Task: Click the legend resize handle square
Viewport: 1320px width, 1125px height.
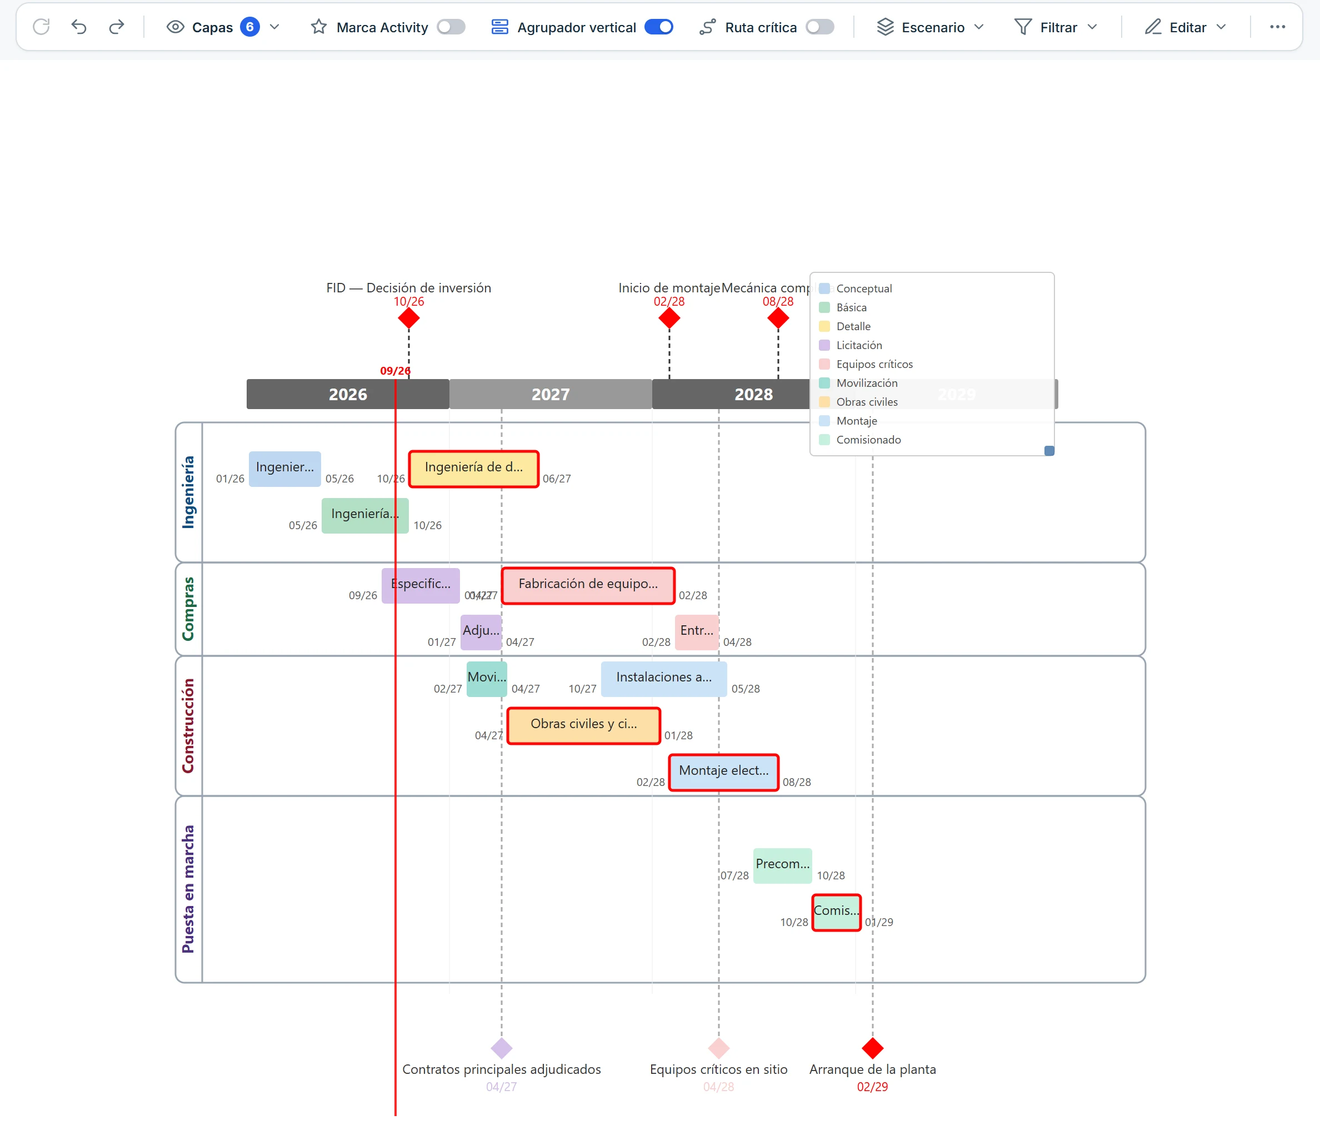Action: click(1048, 451)
